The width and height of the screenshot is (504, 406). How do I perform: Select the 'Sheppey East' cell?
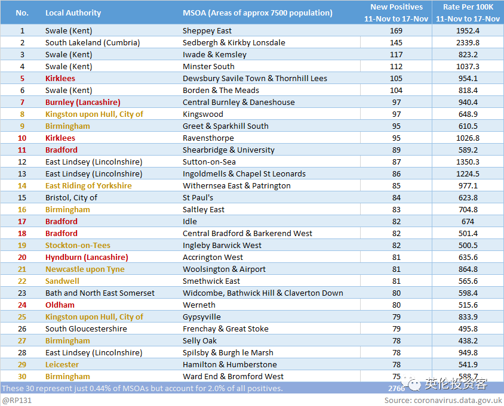[207, 30]
